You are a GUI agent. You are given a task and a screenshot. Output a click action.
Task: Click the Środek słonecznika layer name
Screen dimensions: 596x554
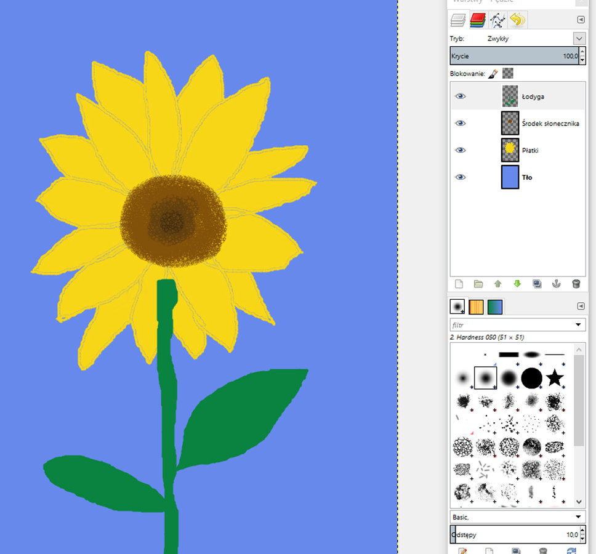point(550,124)
